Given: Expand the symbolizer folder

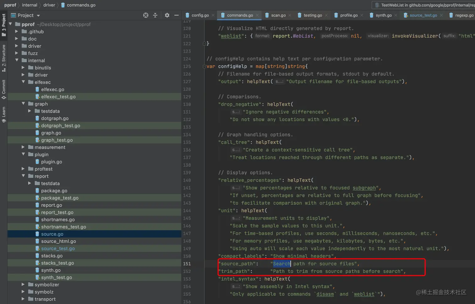Looking at the screenshot, I should [x=23, y=285].
